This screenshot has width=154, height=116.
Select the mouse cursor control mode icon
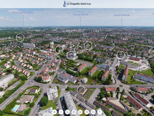pos(67,112)
